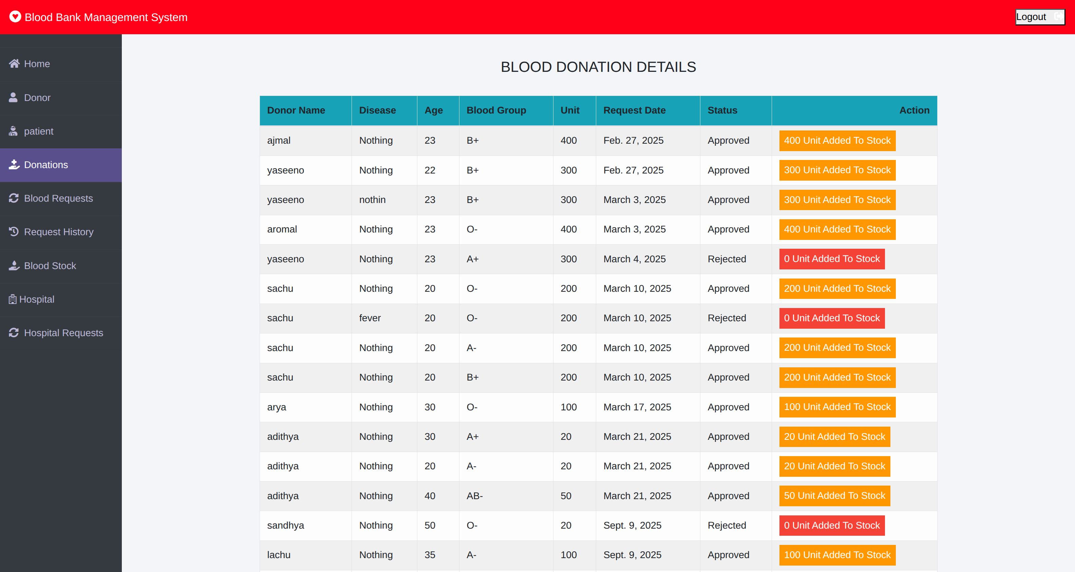Open the Donor sidebar page

click(61, 98)
